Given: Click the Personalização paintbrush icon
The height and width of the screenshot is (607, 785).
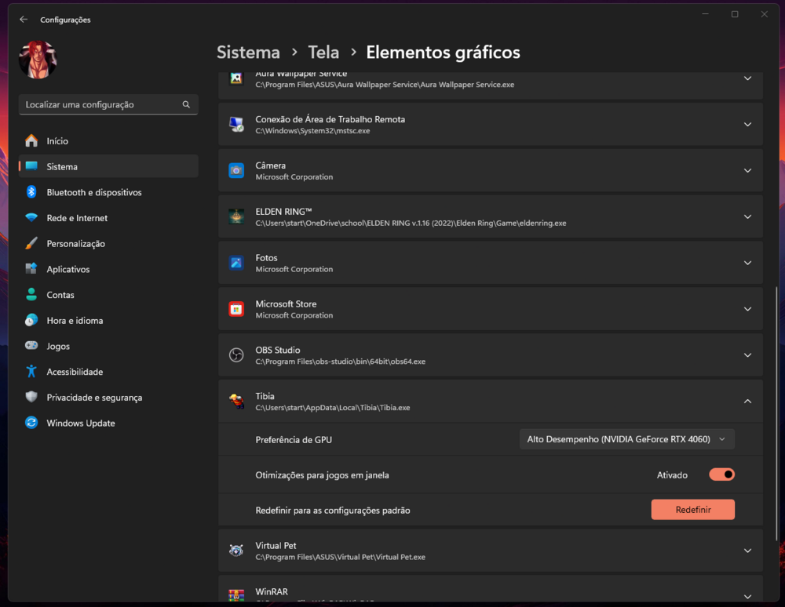Looking at the screenshot, I should tap(31, 243).
